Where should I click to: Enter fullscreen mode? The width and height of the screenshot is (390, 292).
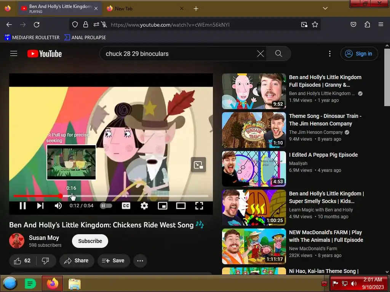click(x=199, y=206)
